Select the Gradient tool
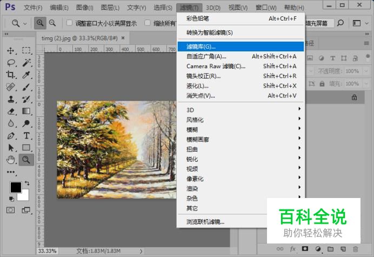Image resolution: width=374 pixels, height=257 pixels. point(26,111)
